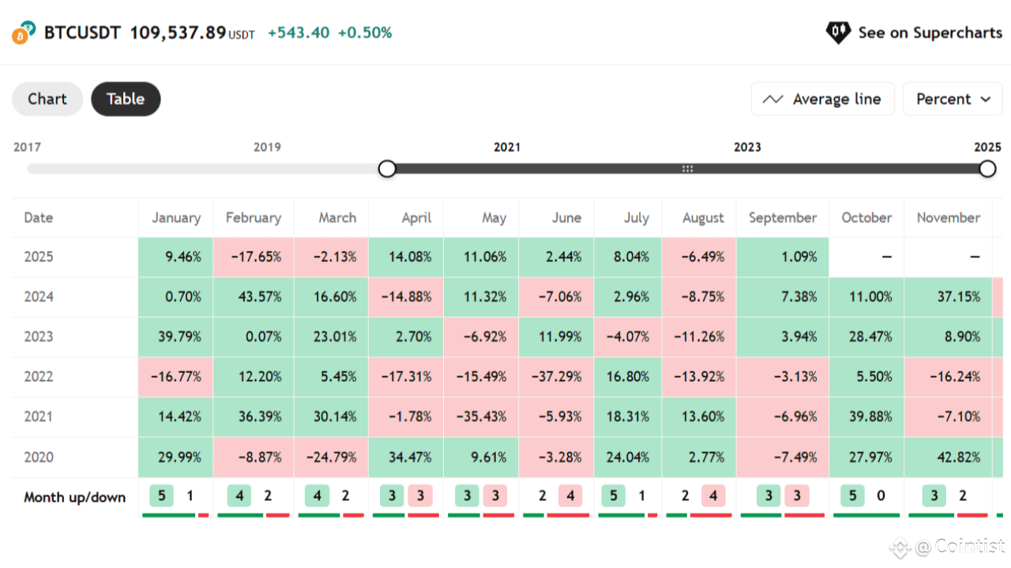This screenshot has height=568, width=1011.
Task: Select the 2022 row label
Action: [39, 376]
